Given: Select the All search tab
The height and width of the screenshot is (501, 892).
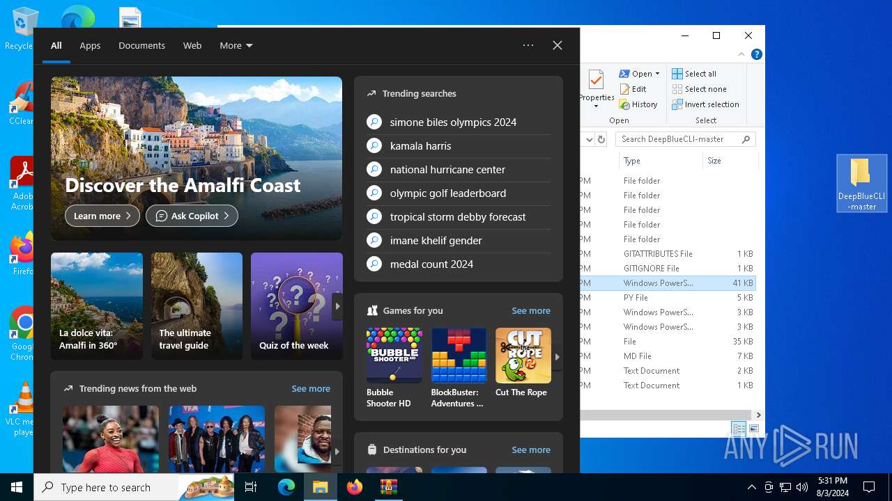Looking at the screenshot, I should coord(56,45).
